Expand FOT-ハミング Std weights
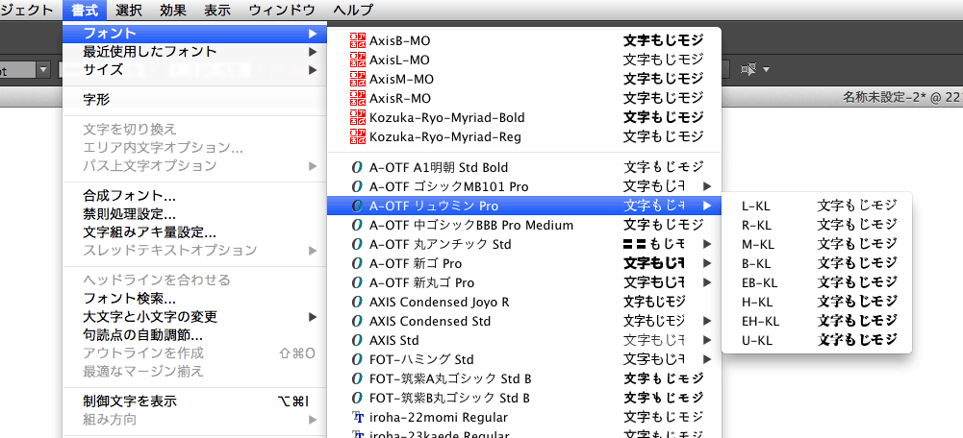 [524, 359]
